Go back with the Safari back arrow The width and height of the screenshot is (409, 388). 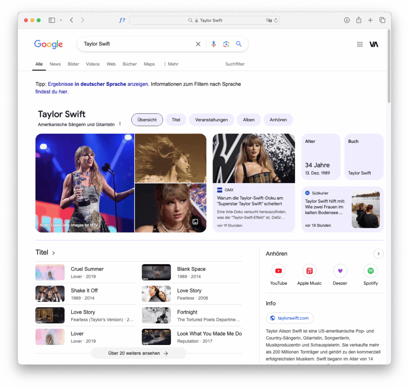click(71, 20)
